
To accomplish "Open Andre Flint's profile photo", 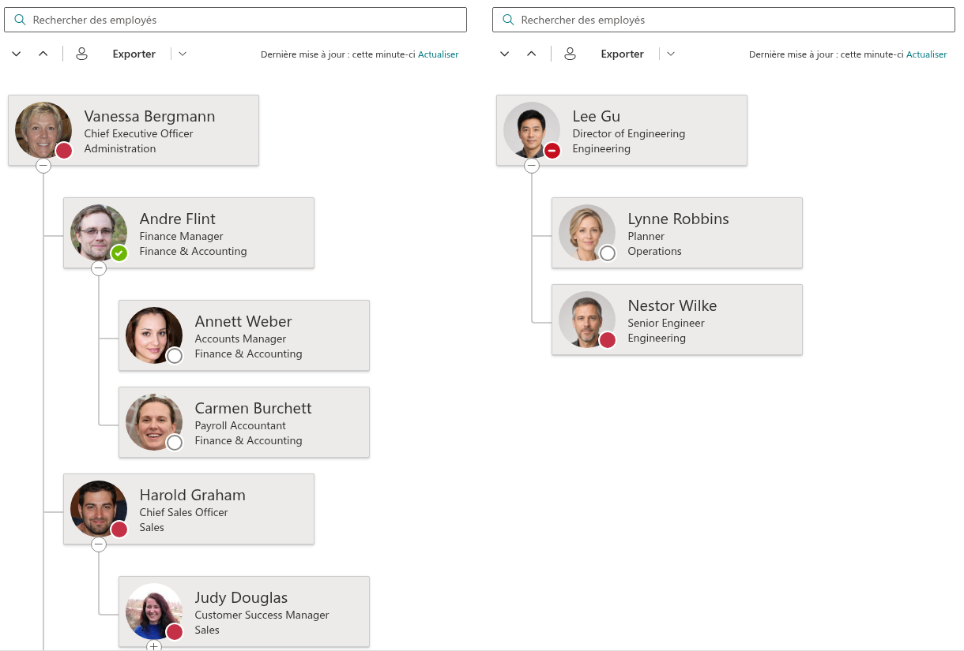I will (x=99, y=233).
